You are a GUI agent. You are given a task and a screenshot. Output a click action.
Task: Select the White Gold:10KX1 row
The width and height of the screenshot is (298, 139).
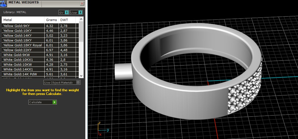click(40, 60)
